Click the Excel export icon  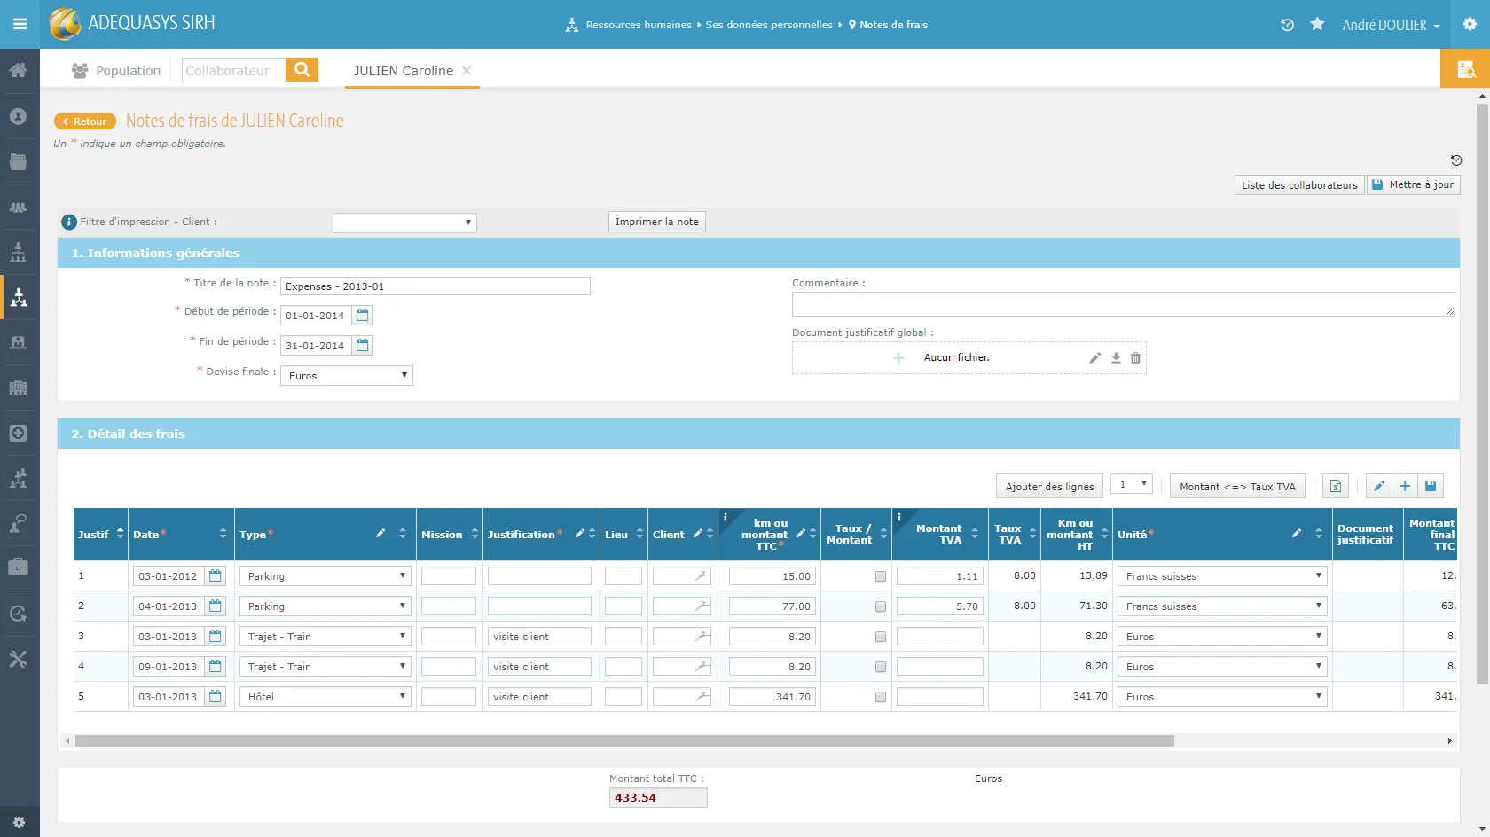1335,486
